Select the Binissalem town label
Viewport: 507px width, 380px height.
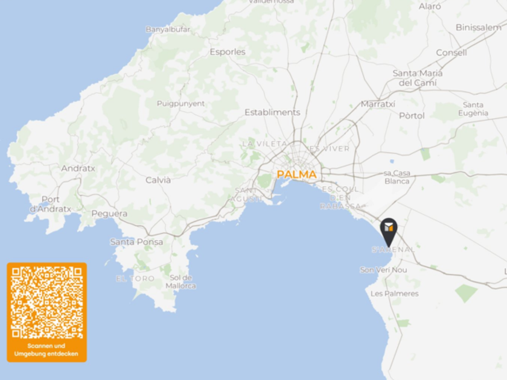click(x=479, y=28)
